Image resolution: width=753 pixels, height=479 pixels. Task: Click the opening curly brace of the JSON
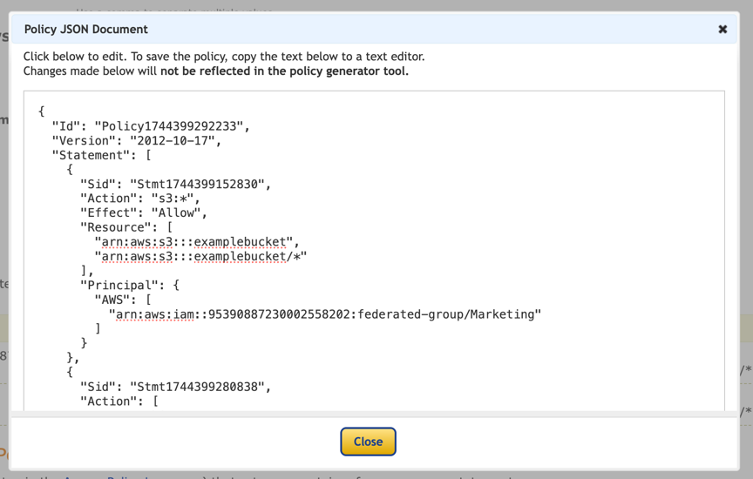point(41,111)
